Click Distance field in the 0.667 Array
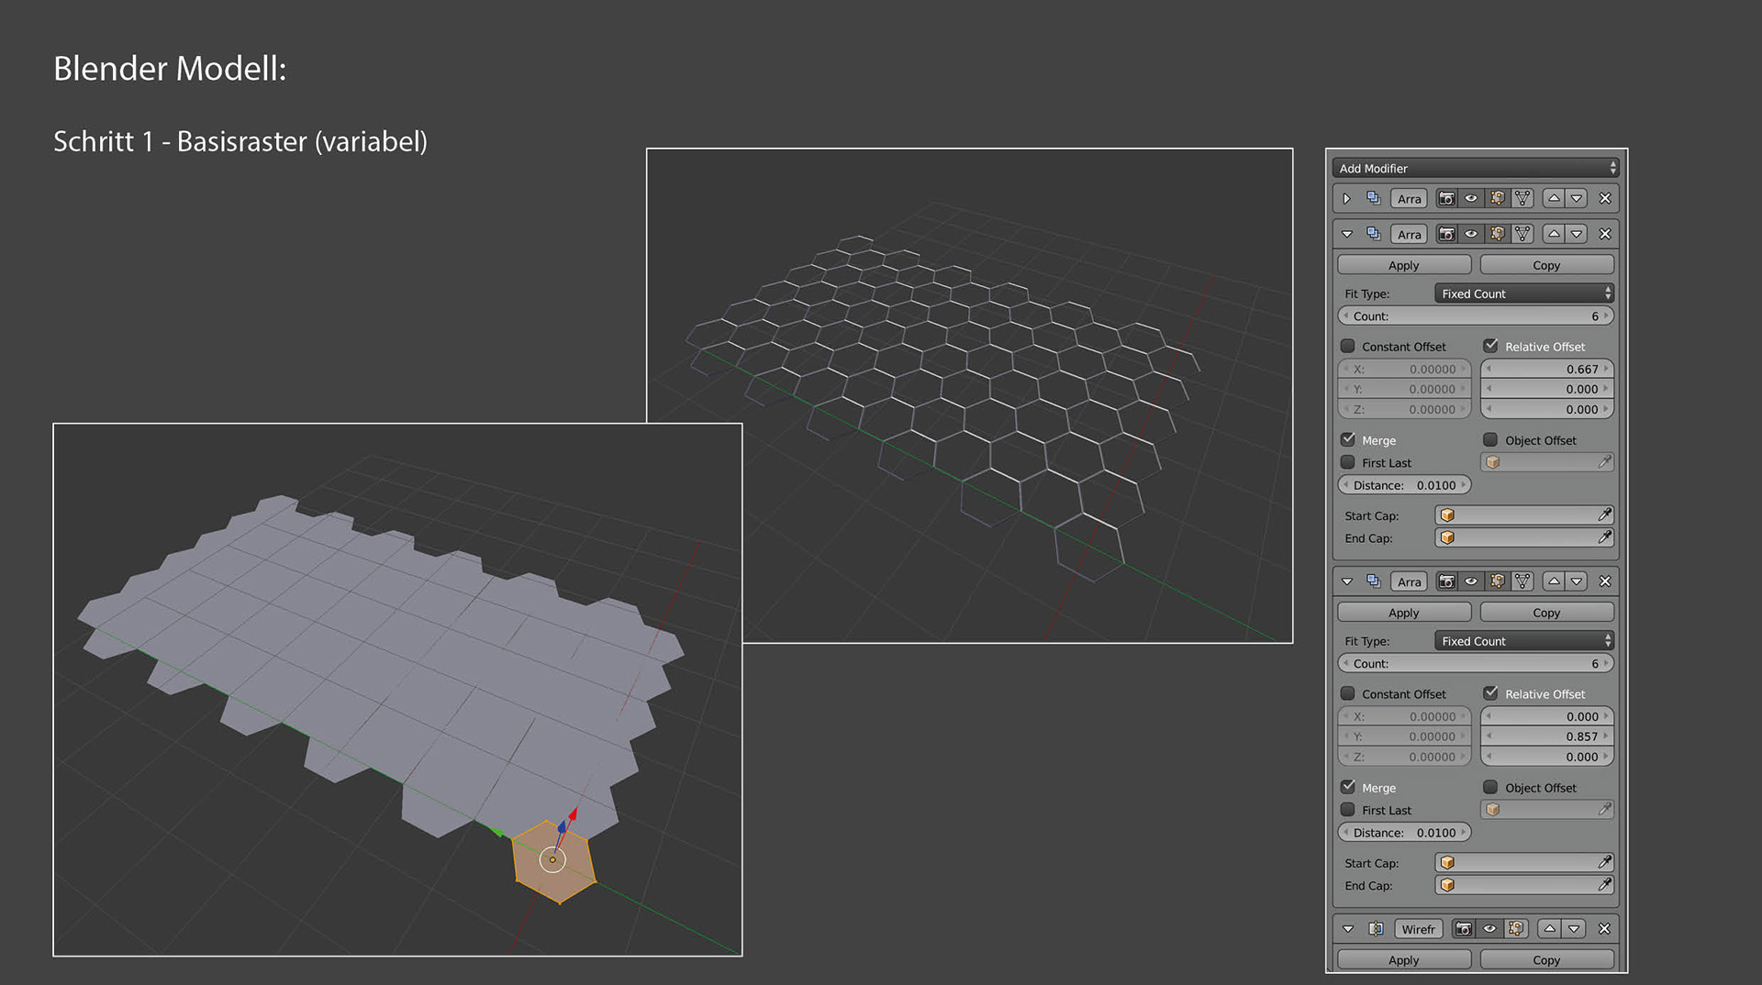The image size is (1762, 985). [1404, 485]
